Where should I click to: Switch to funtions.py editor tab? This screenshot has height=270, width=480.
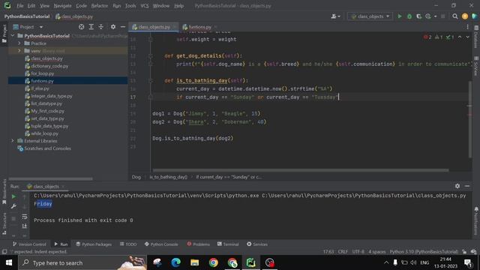199,27
